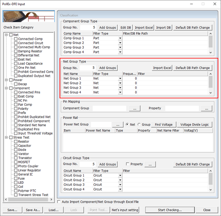Select the Net Group 1 row name
This screenshot has height=216, width=221.
point(72,78)
